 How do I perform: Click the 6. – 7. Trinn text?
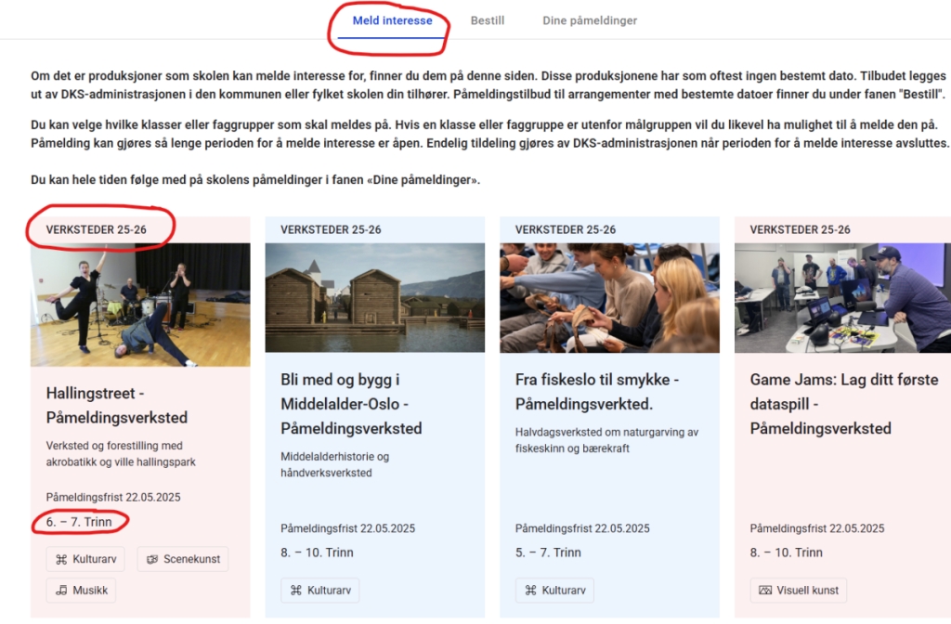pos(79,522)
